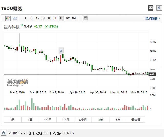Open the email alert envelope icon
This screenshot has width=164, height=137.
[151, 8]
